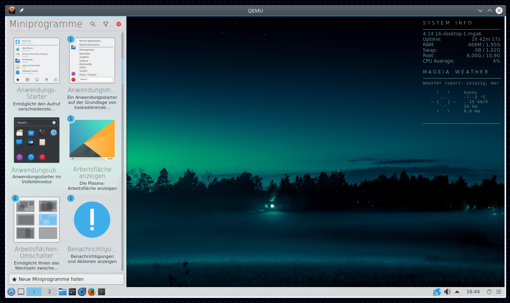Click the QEMU window pin icon
510x303 pixels.
click(x=22, y=11)
